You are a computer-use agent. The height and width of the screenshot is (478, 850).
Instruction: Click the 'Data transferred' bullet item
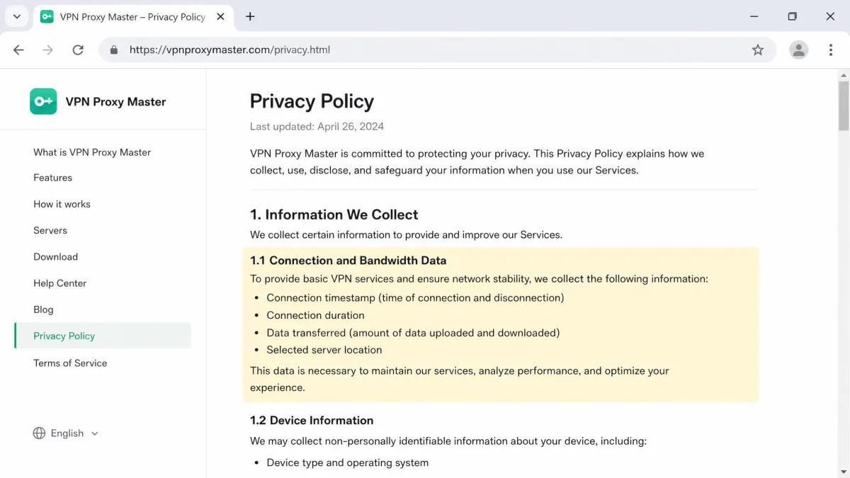(x=413, y=333)
